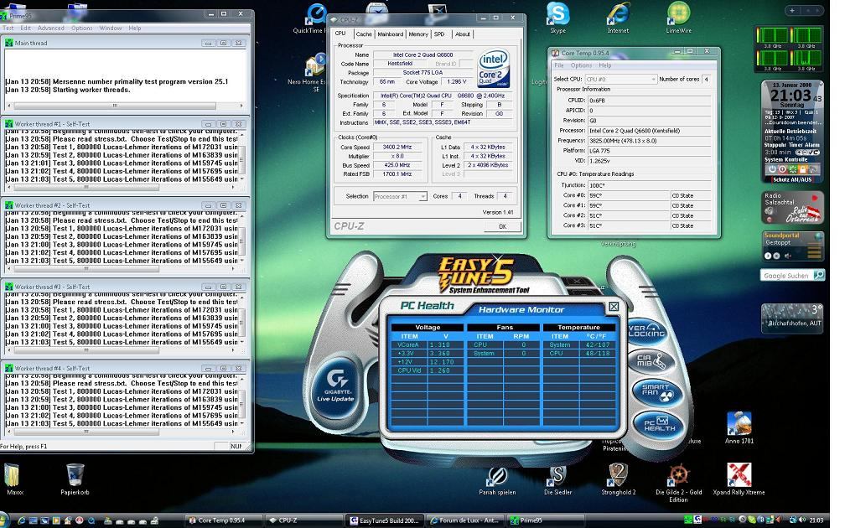Image resolution: width=845 pixels, height=528 pixels.
Task: Open the EasyTune5 Overclocking section
Action: (x=646, y=331)
